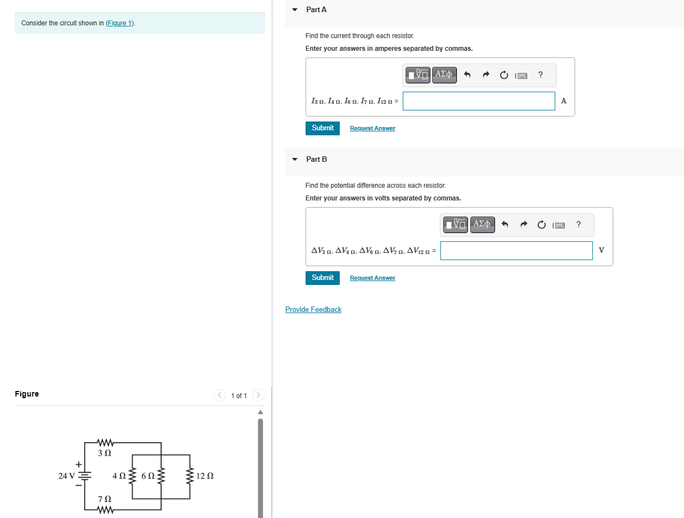Click the undo arrow in Part B
The width and height of the screenshot is (684, 518).
[x=504, y=225]
